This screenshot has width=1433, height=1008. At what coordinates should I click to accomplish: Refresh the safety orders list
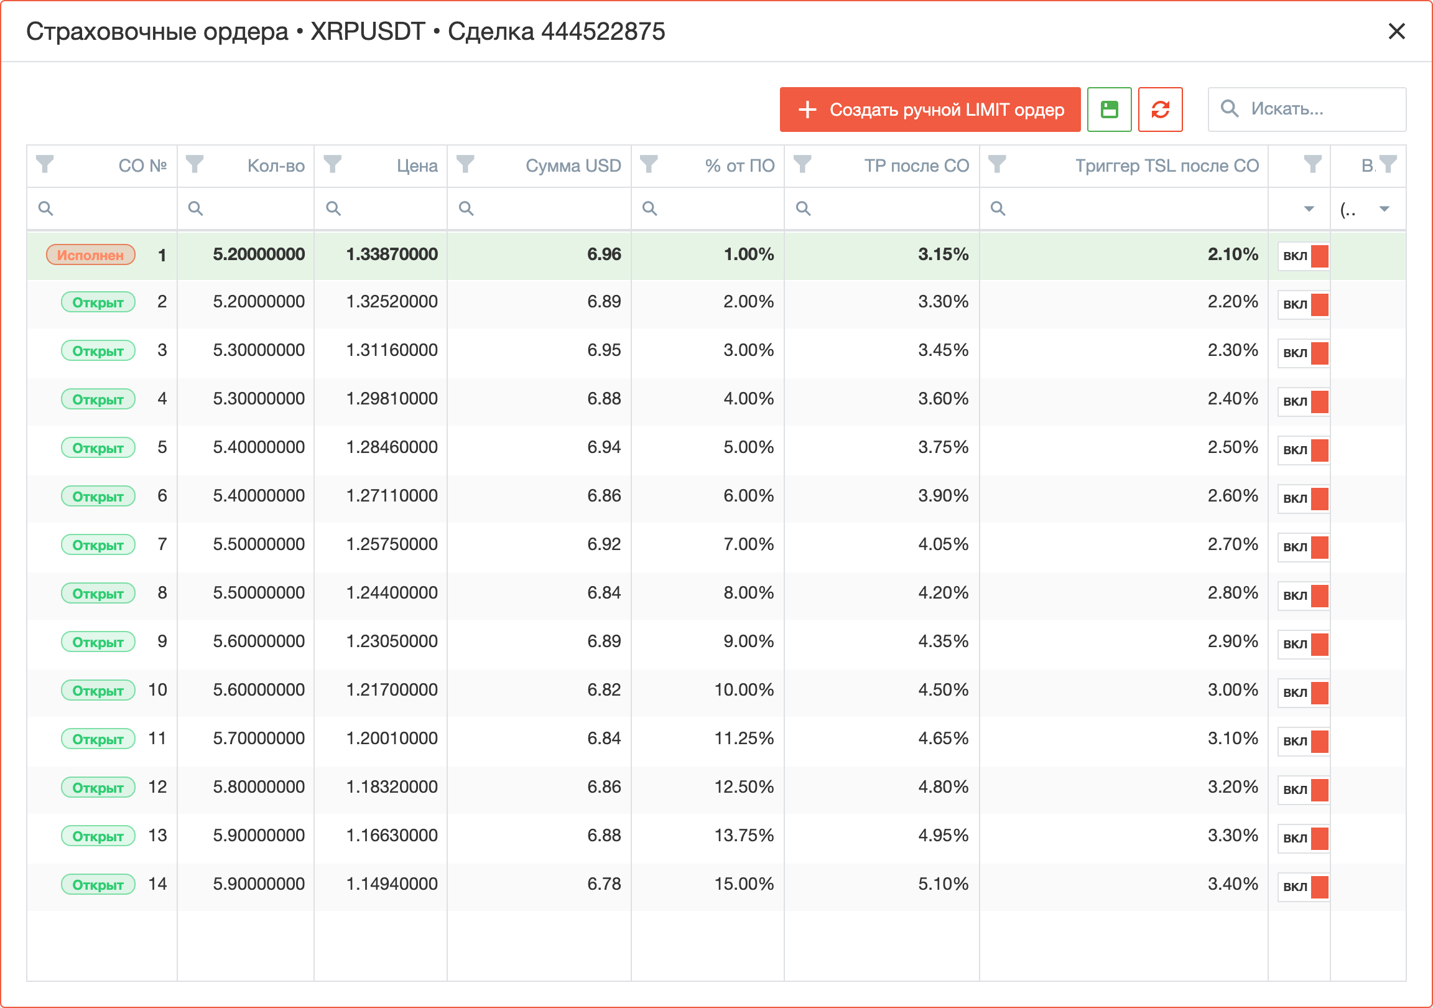pos(1160,110)
